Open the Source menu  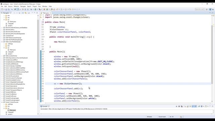click(x=10, y=6)
